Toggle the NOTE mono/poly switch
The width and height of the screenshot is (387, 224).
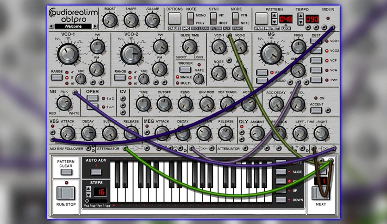[x=190, y=19]
